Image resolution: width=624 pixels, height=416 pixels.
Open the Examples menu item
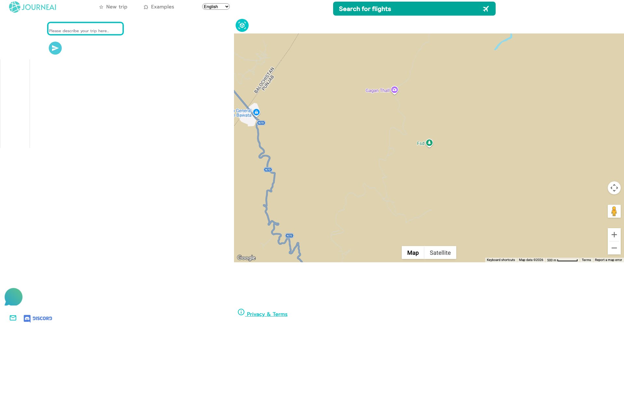click(x=159, y=7)
